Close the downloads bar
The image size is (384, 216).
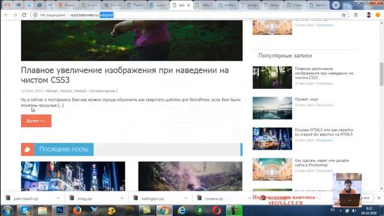pyautogui.click(x=379, y=197)
